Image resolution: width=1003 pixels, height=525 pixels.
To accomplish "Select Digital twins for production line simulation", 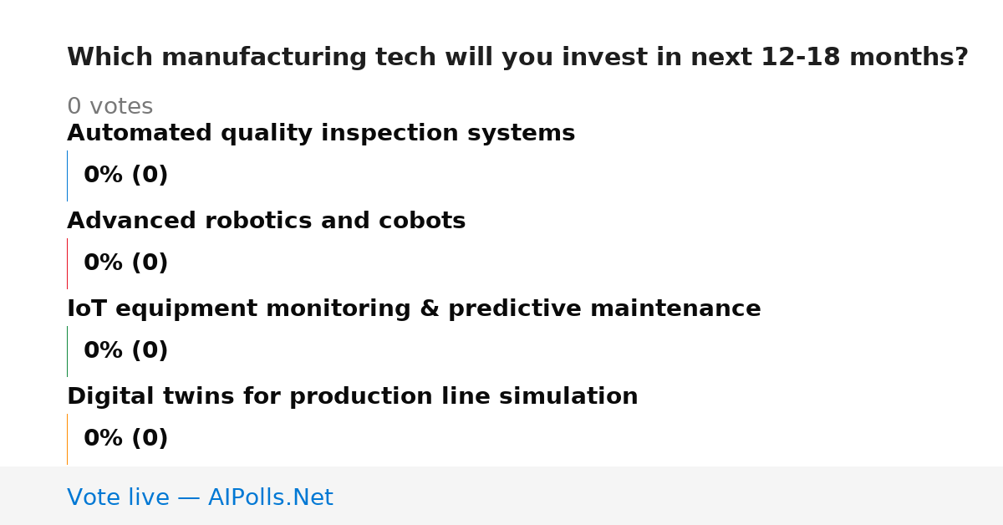I will pos(352,397).
